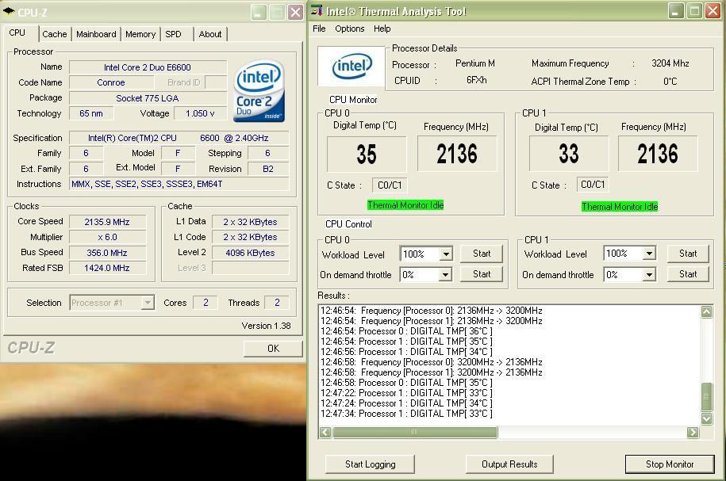Click the CPU name field Intel Core 2 Duo E6600

[x=148, y=67]
